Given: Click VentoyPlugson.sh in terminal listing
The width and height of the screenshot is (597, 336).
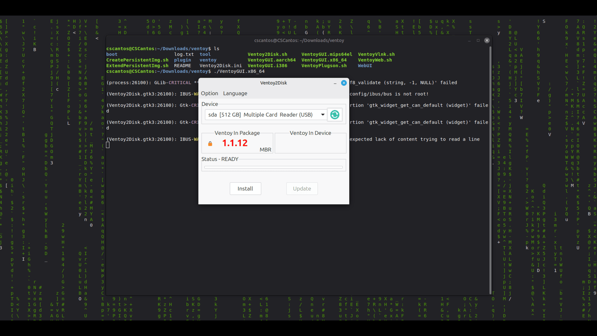Looking at the screenshot, I should (x=324, y=66).
